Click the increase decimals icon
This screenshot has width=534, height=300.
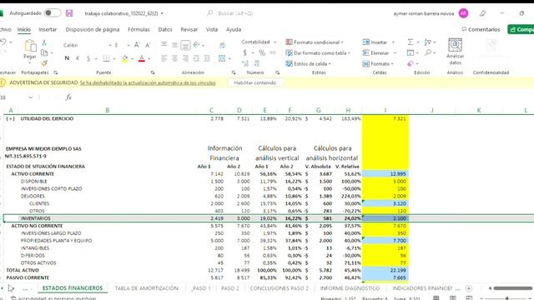click(244, 63)
